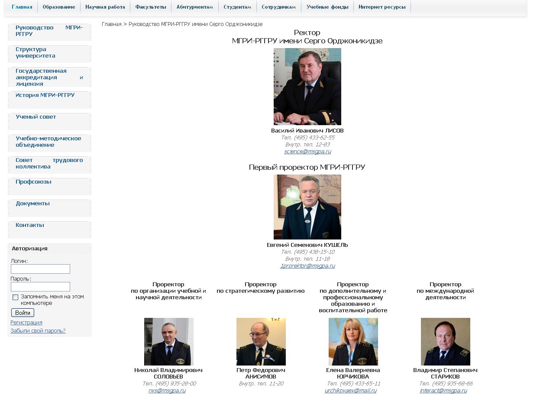Image resolution: width=540 pixels, height=398 pixels.
Task: Click the Главная breadcrumb link
Action: click(x=111, y=24)
